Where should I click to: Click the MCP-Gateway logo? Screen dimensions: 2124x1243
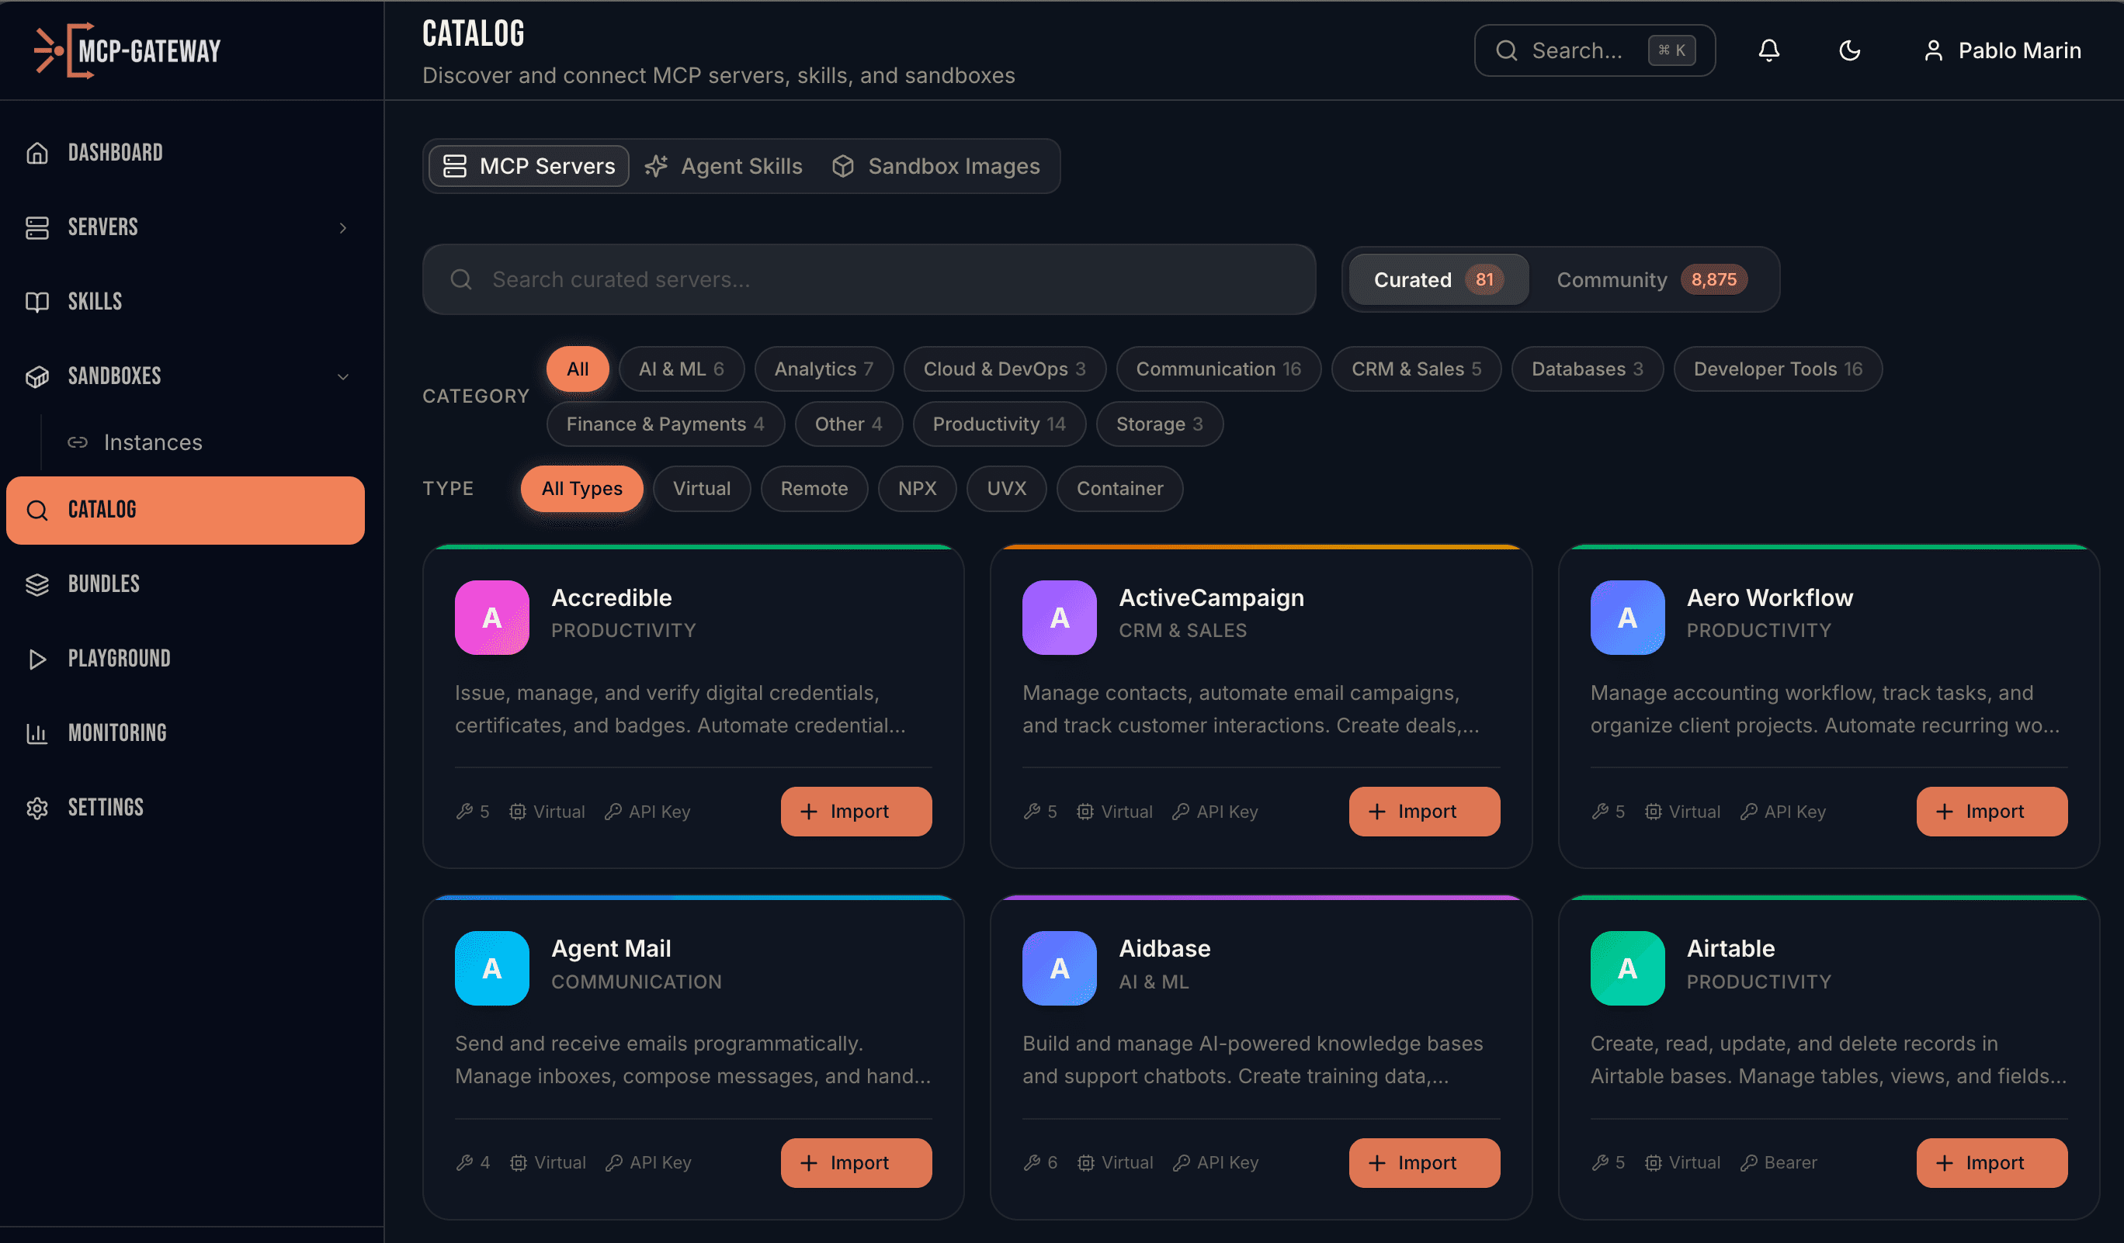click(127, 50)
